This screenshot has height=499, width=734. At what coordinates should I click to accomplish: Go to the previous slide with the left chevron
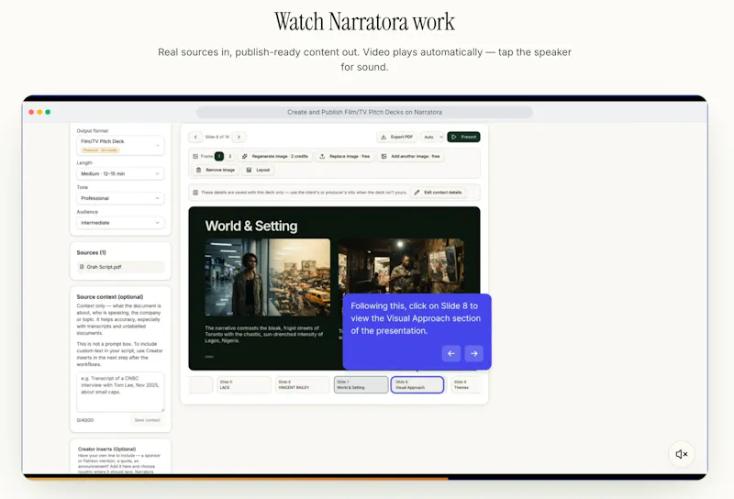(x=195, y=138)
